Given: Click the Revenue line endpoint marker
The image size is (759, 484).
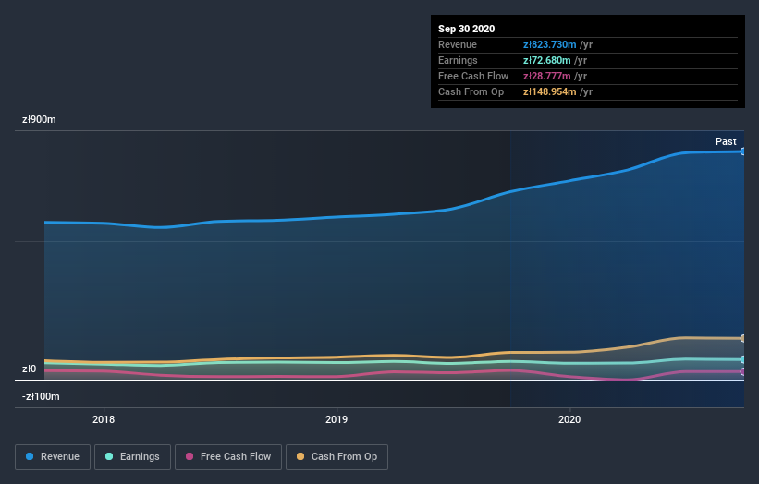Looking at the screenshot, I should pyautogui.click(x=742, y=151).
